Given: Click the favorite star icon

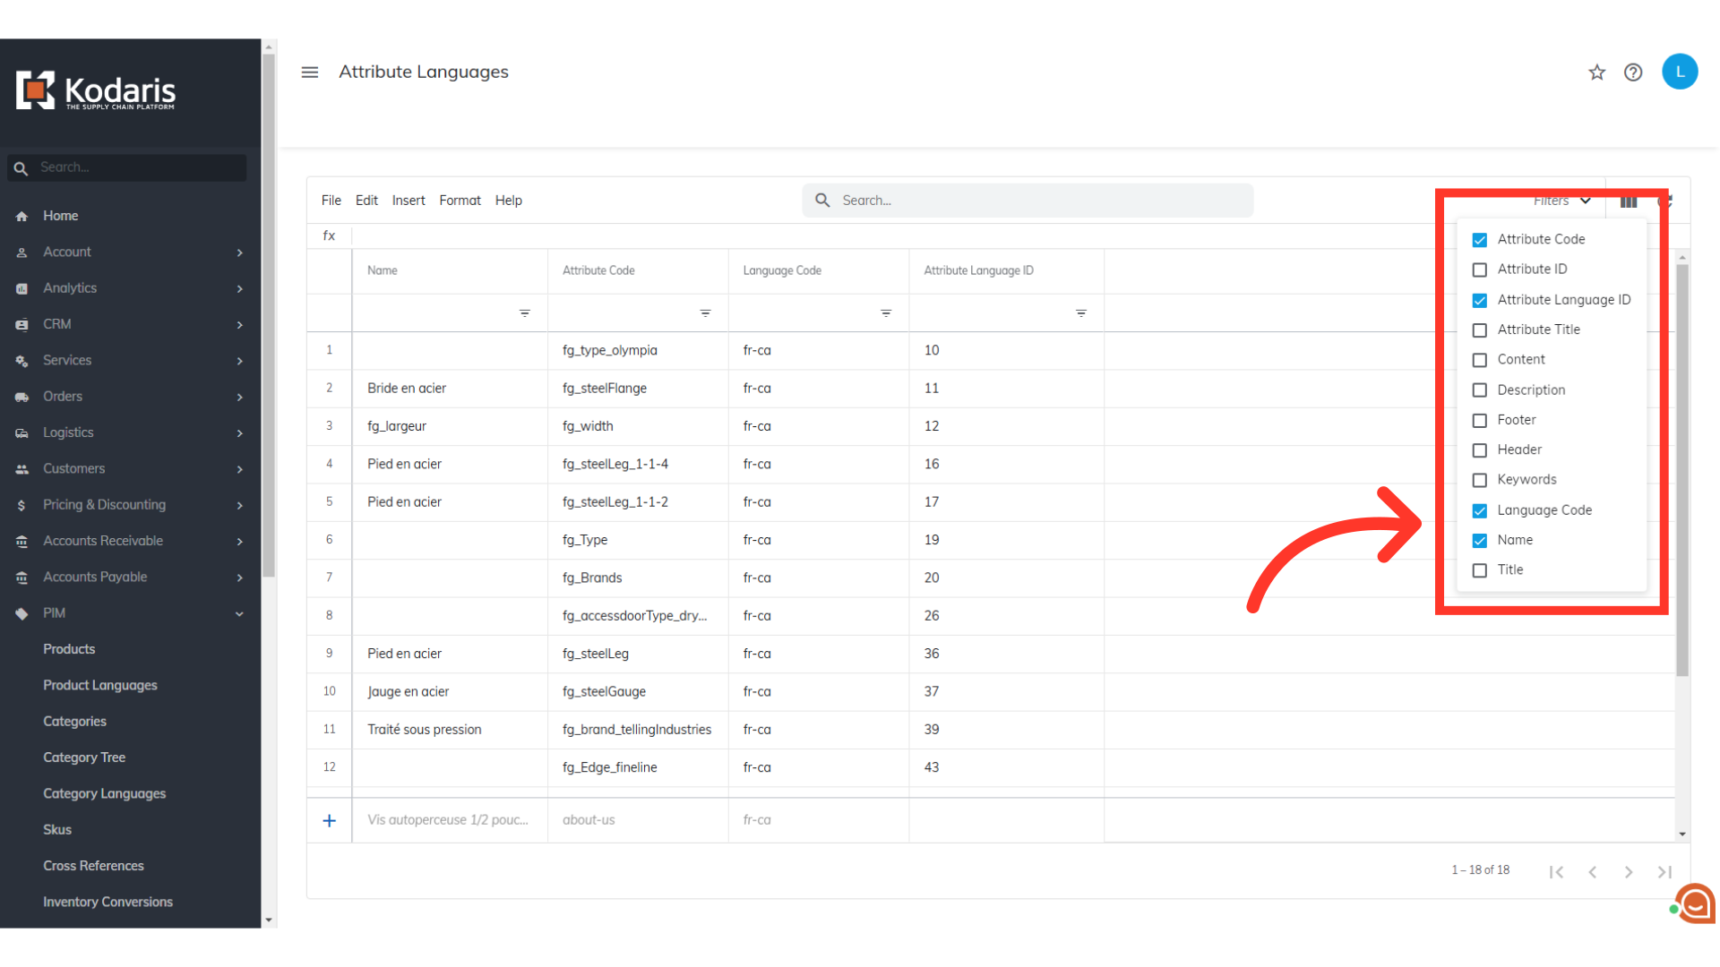Looking at the screenshot, I should 1596,73.
